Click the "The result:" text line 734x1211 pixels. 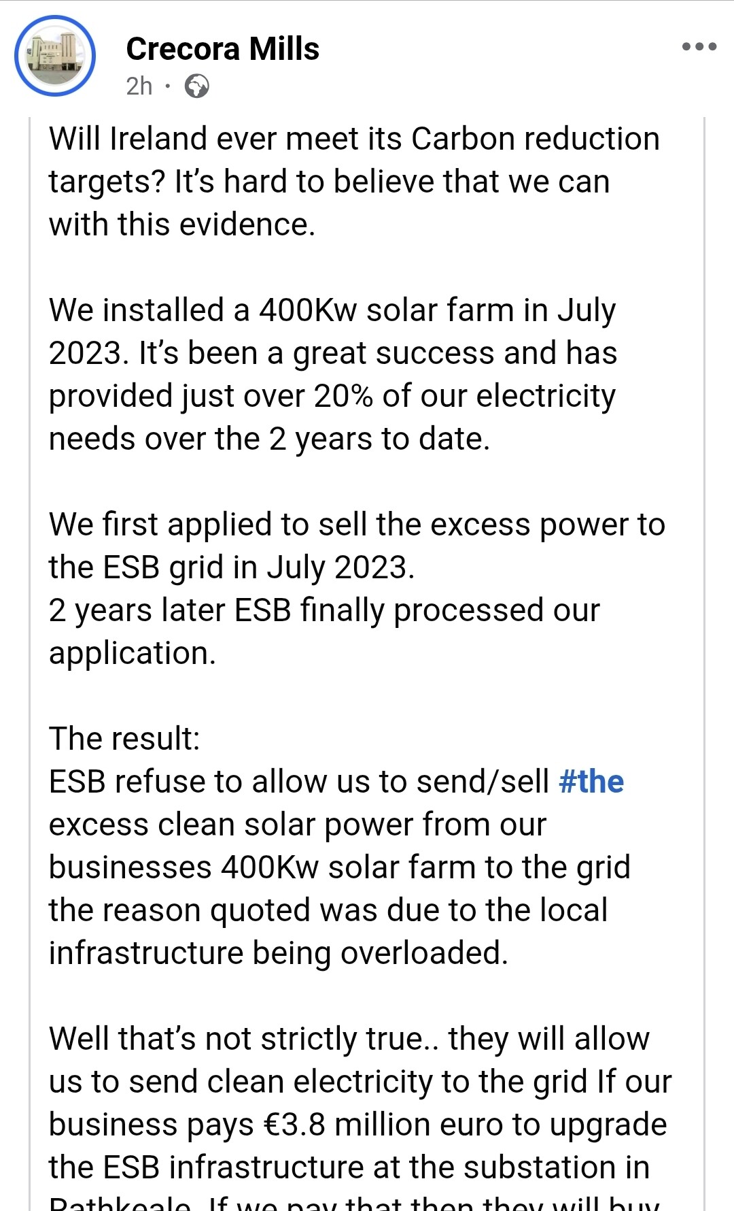coord(124,739)
